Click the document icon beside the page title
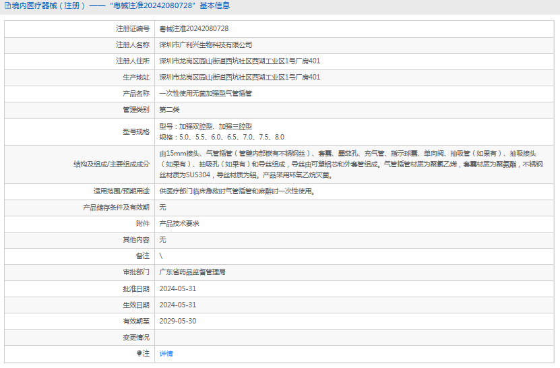This screenshot has height=368, width=560. (x=7, y=5)
